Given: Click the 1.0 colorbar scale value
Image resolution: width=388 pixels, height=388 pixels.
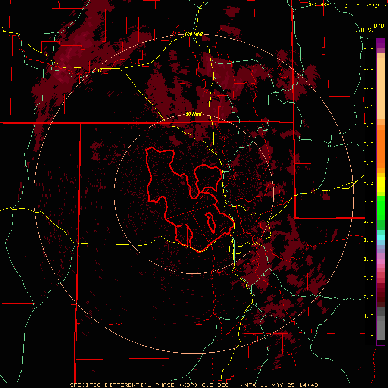Looking at the screenshot, I should coord(369,259).
